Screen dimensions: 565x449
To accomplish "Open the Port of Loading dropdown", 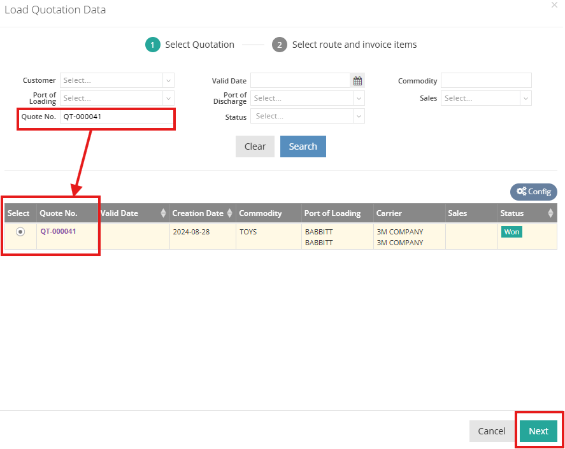I will pyautogui.click(x=117, y=98).
